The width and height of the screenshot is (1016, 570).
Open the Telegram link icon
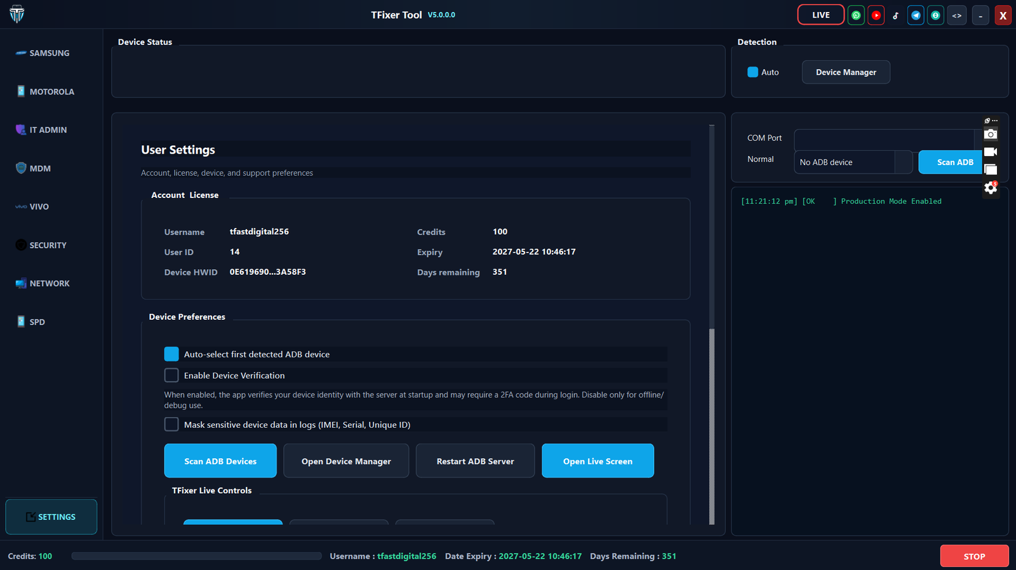916,15
